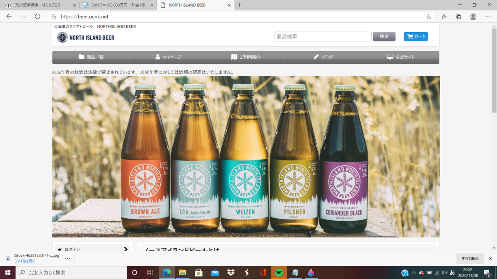Select the 商品一覧 menu item
Image resolution: width=497 pixels, height=279 pixels.
[x=91, y=57]
